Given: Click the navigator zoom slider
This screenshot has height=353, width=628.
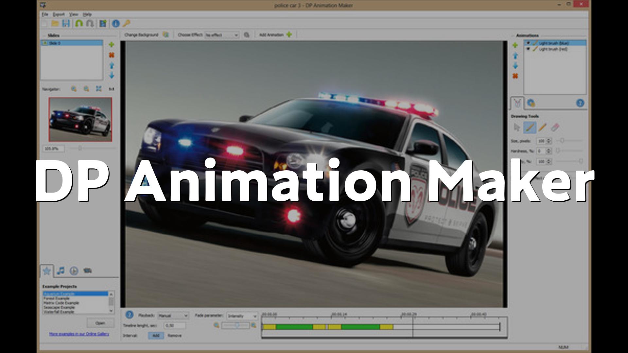Looking at the screenshot, I should coord(92,148).
